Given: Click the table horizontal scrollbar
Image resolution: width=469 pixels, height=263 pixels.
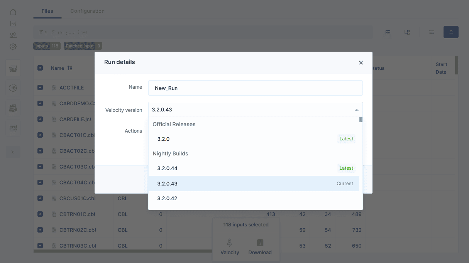Looking at the screenshot, I should coord(124,251).
